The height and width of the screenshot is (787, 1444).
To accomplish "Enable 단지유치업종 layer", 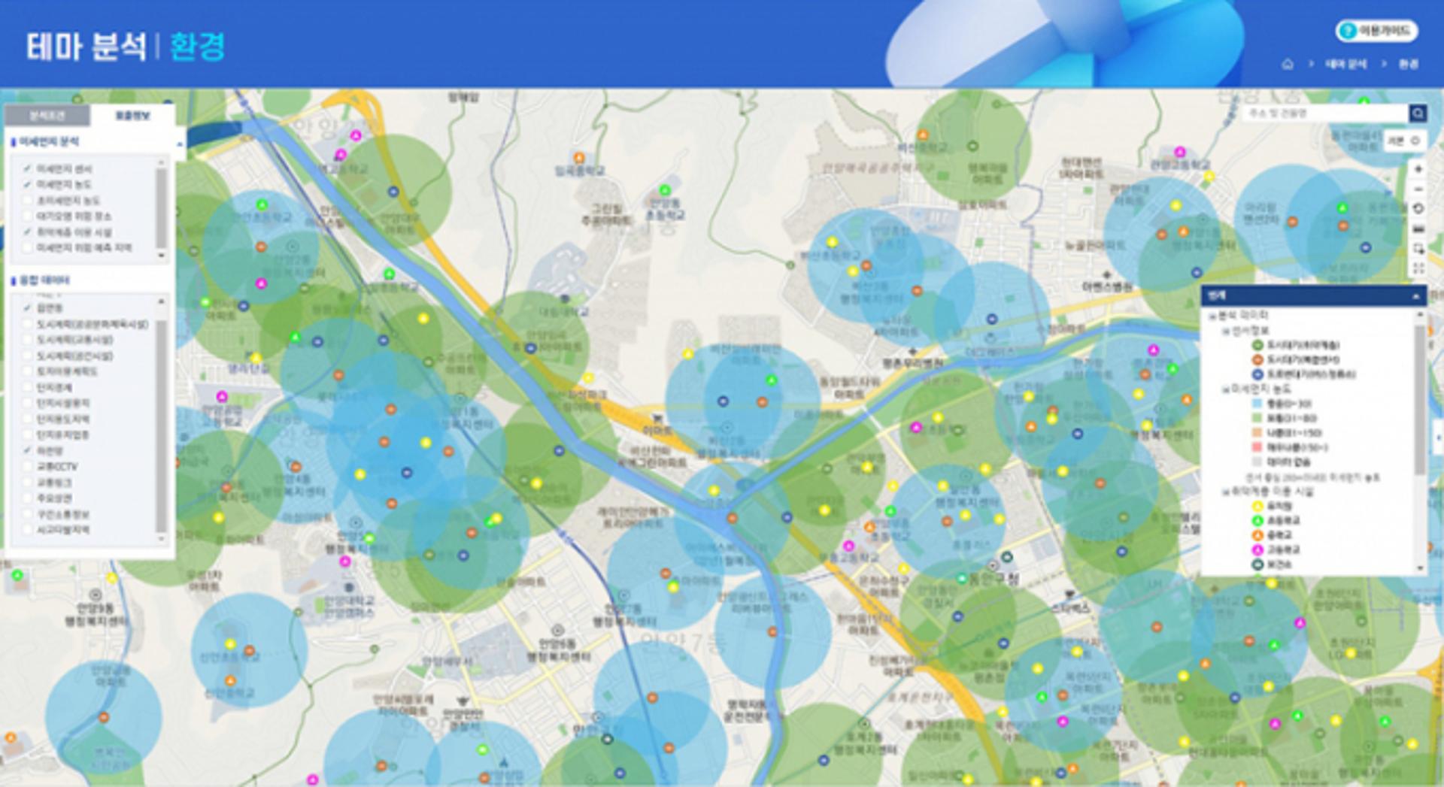I will tap(28, 435).
